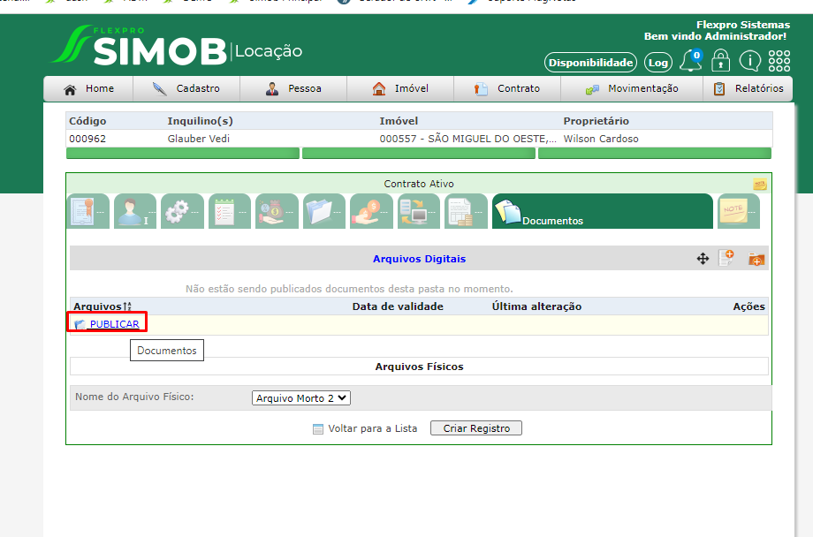Click property 000557 - SÃO MIGUEL DO OESTE
Viewport: 813px width, 537px height.
[x=467, y=139]
